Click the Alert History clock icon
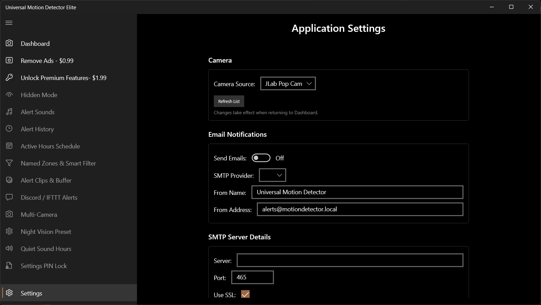The height and width of the screenshot is (305, 541). pyautogui.click(x=9, y=129)
